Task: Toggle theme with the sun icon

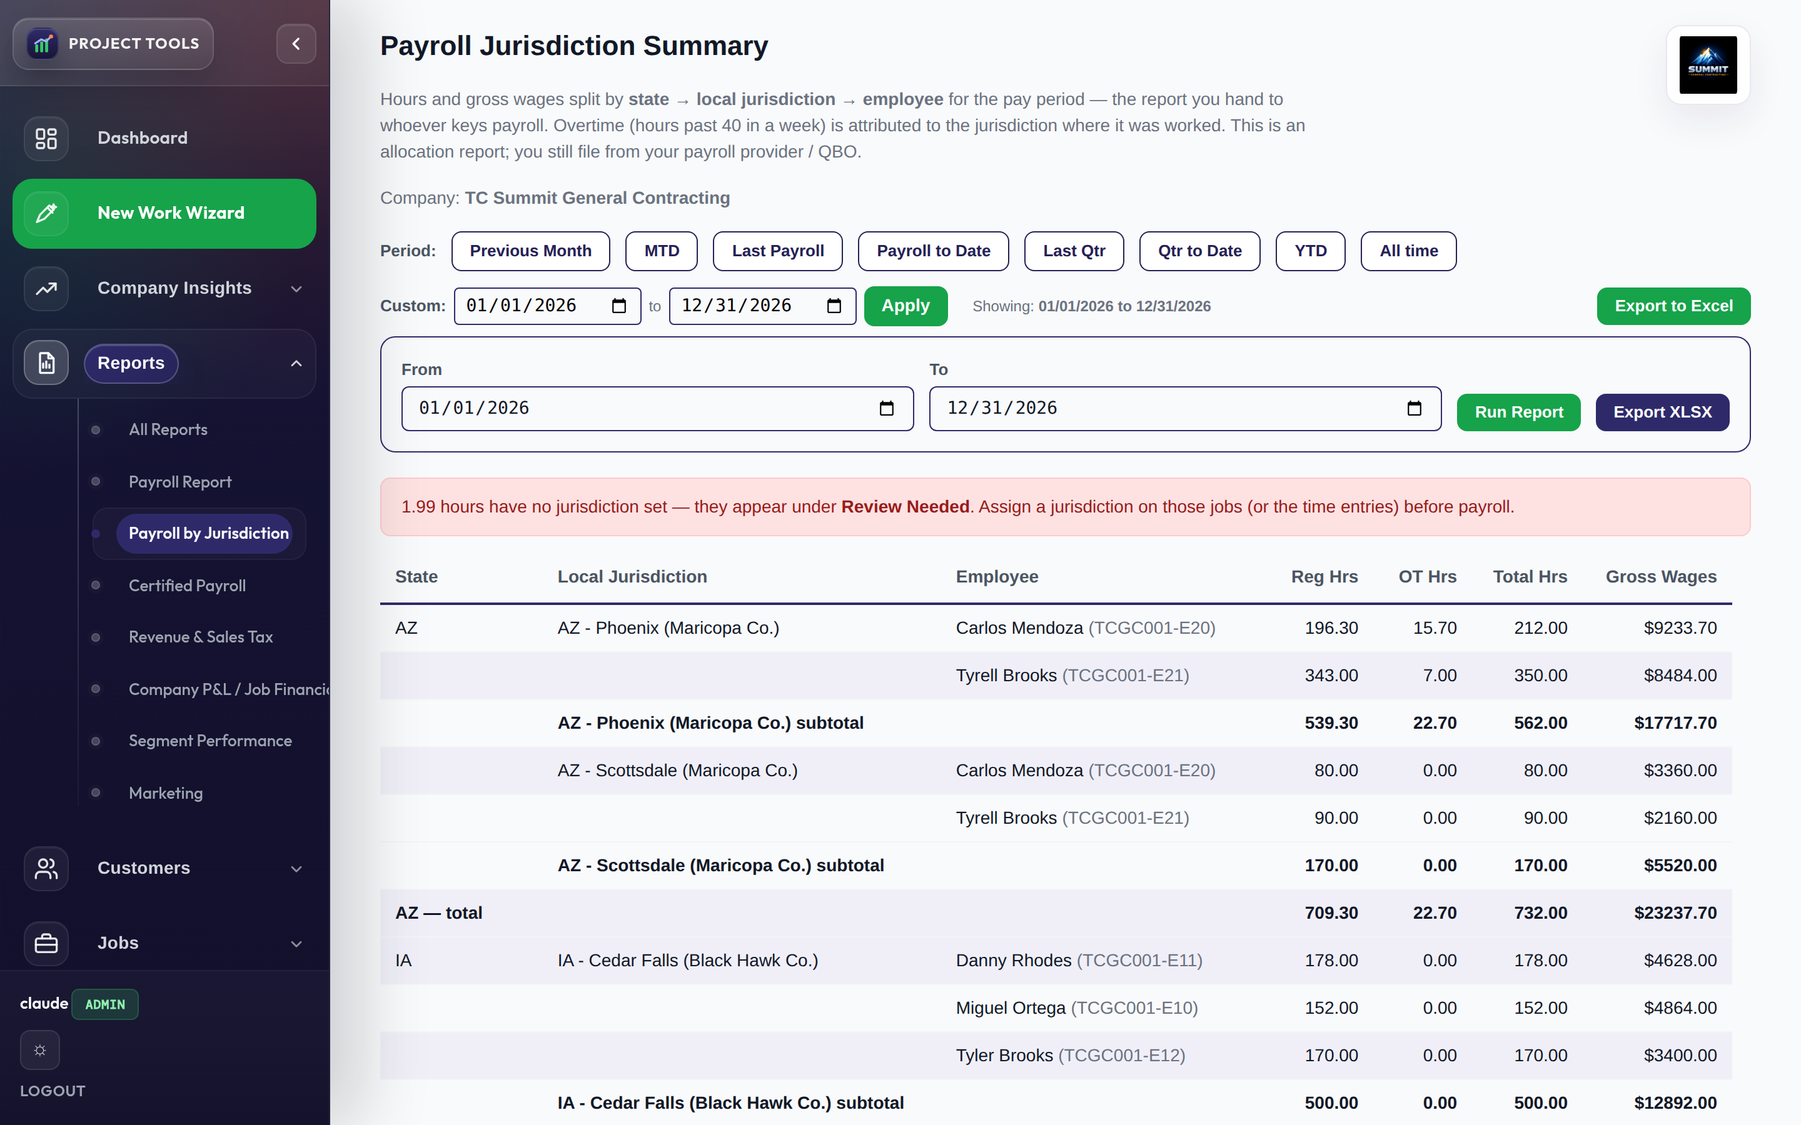Action: pyautogui.click(x=40, y=1050)
